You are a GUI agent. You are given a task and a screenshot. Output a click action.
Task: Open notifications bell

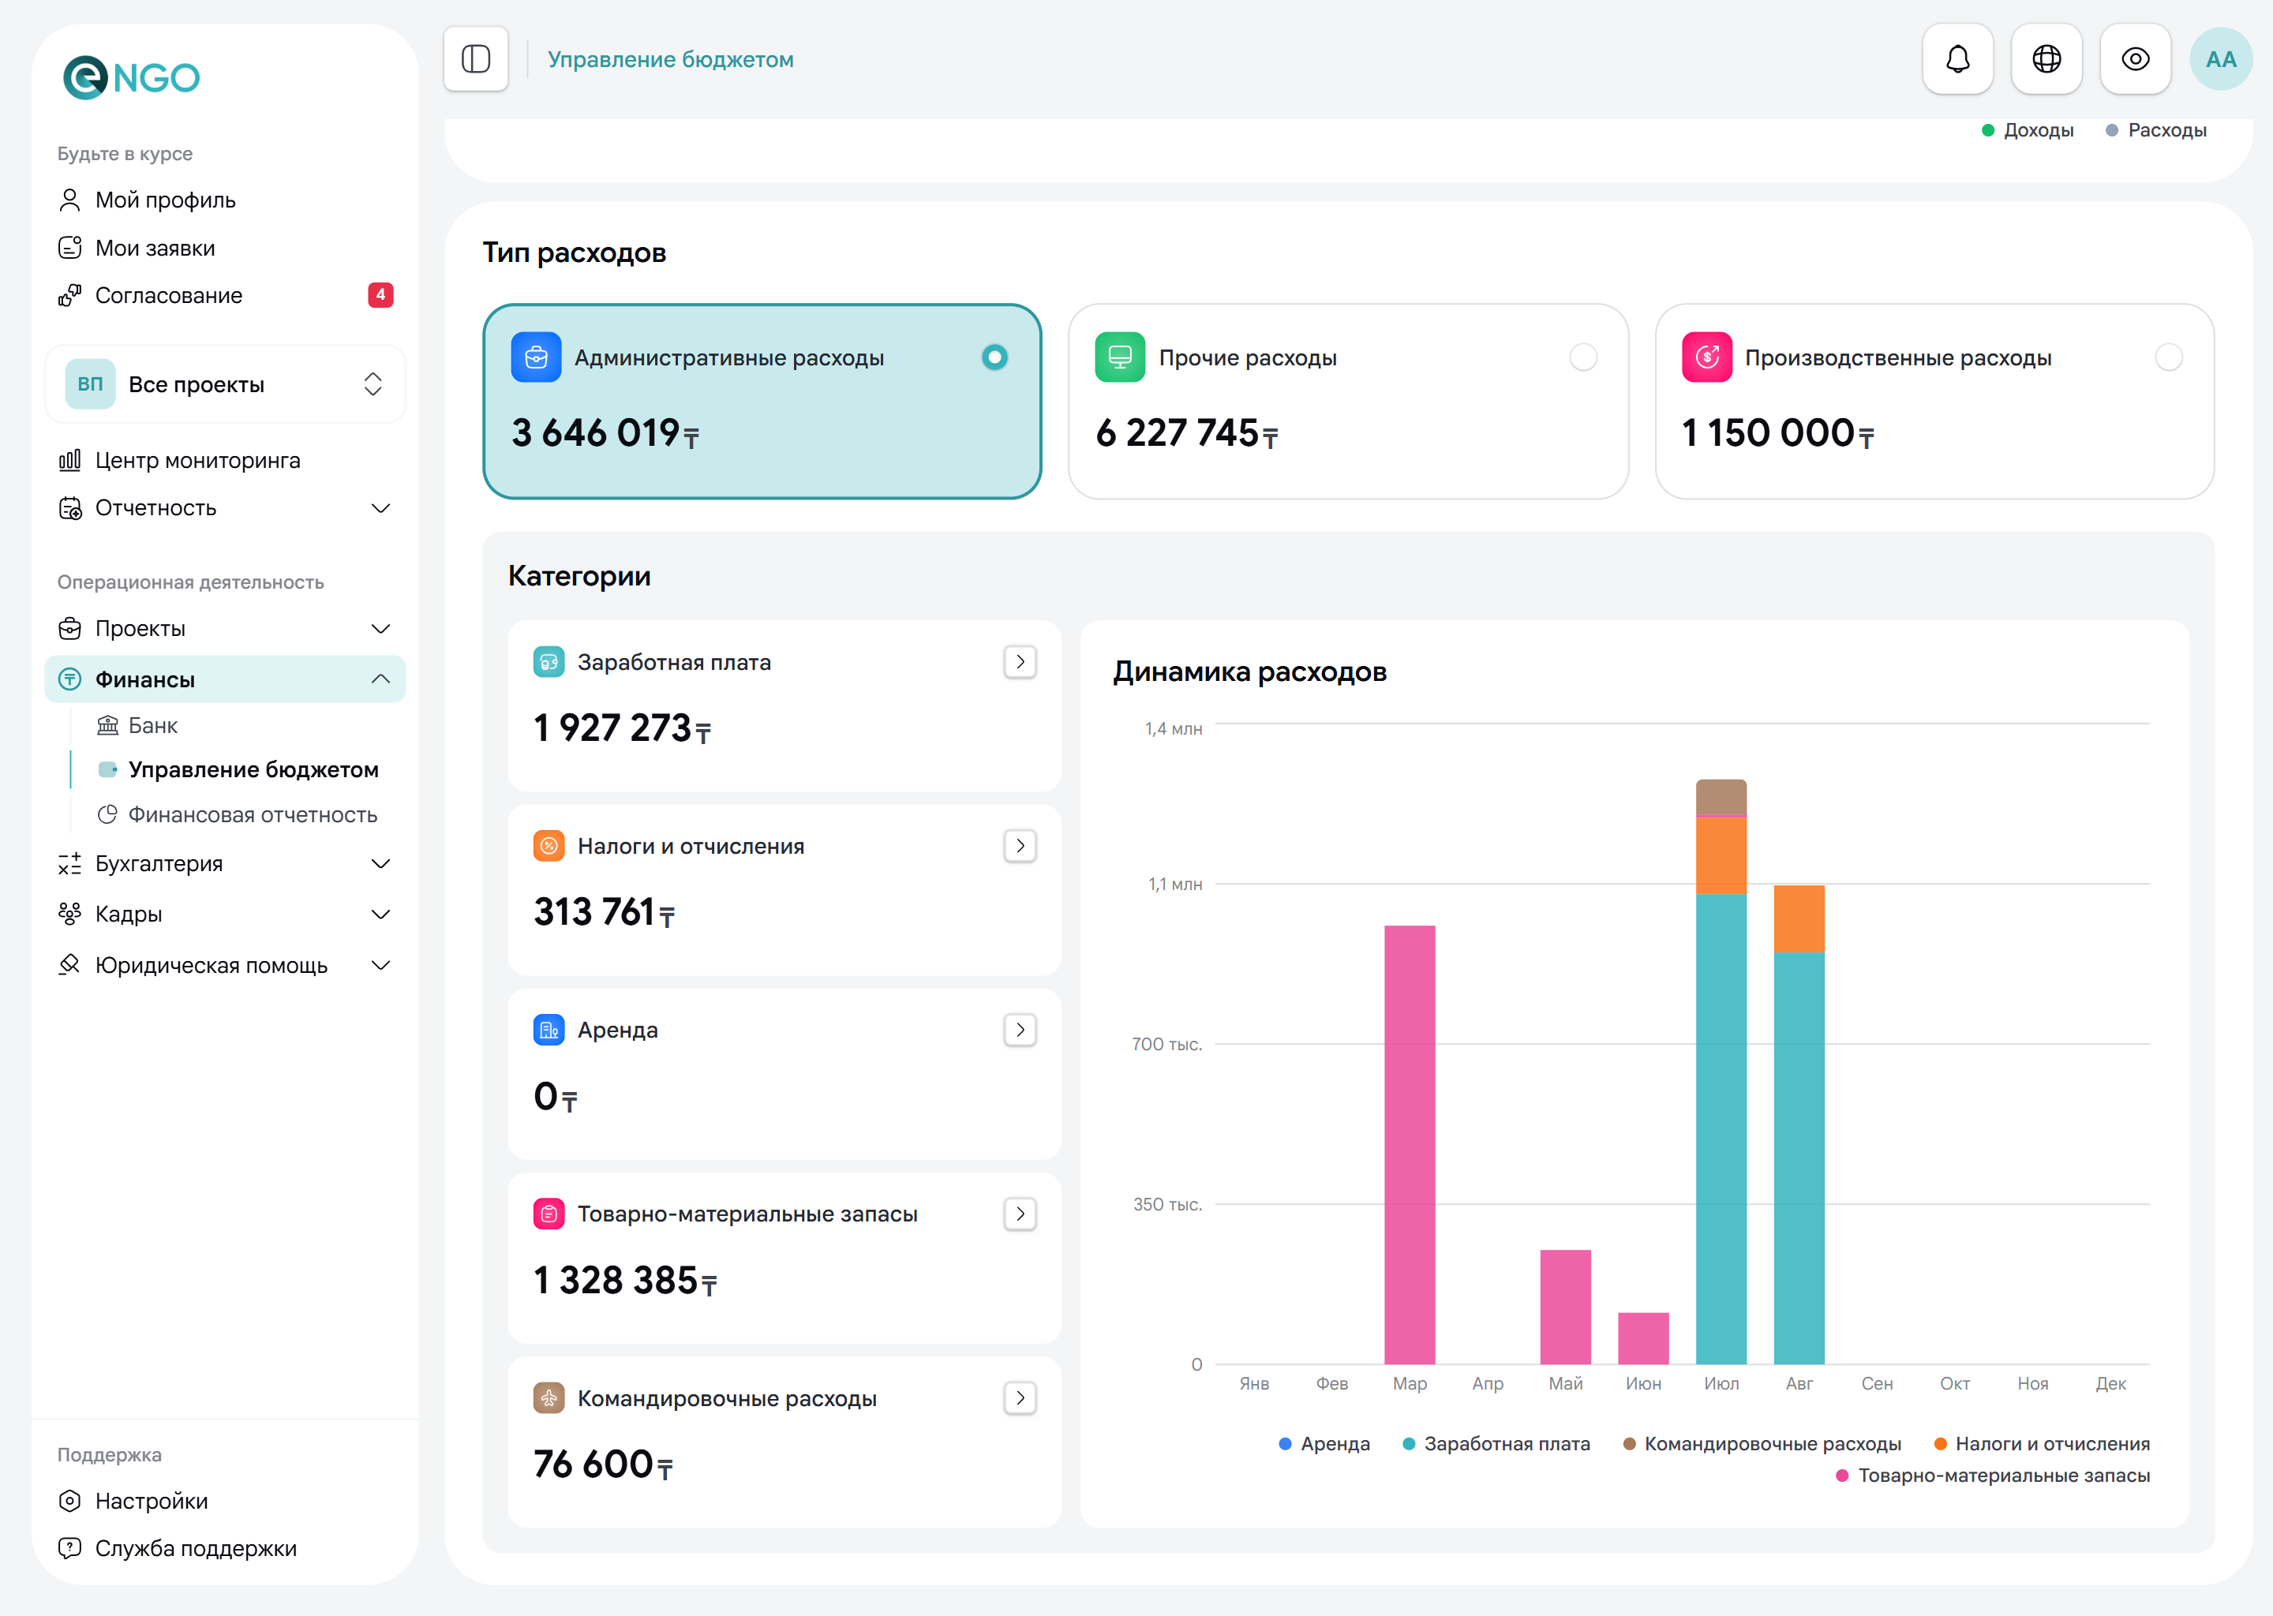[1957, 58]
